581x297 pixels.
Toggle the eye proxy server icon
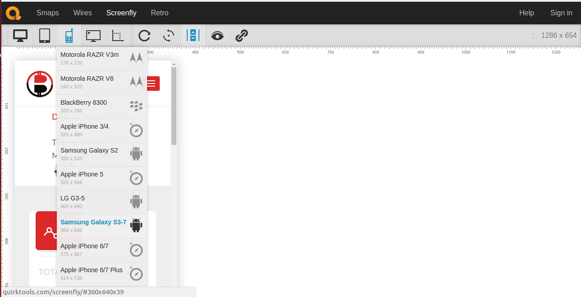(217, 36)
